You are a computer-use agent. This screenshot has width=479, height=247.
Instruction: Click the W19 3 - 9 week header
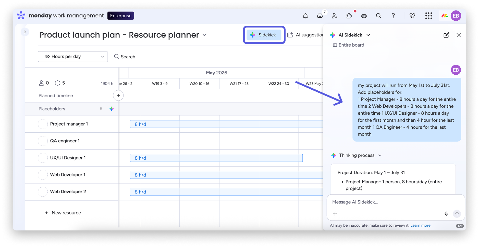160,84
